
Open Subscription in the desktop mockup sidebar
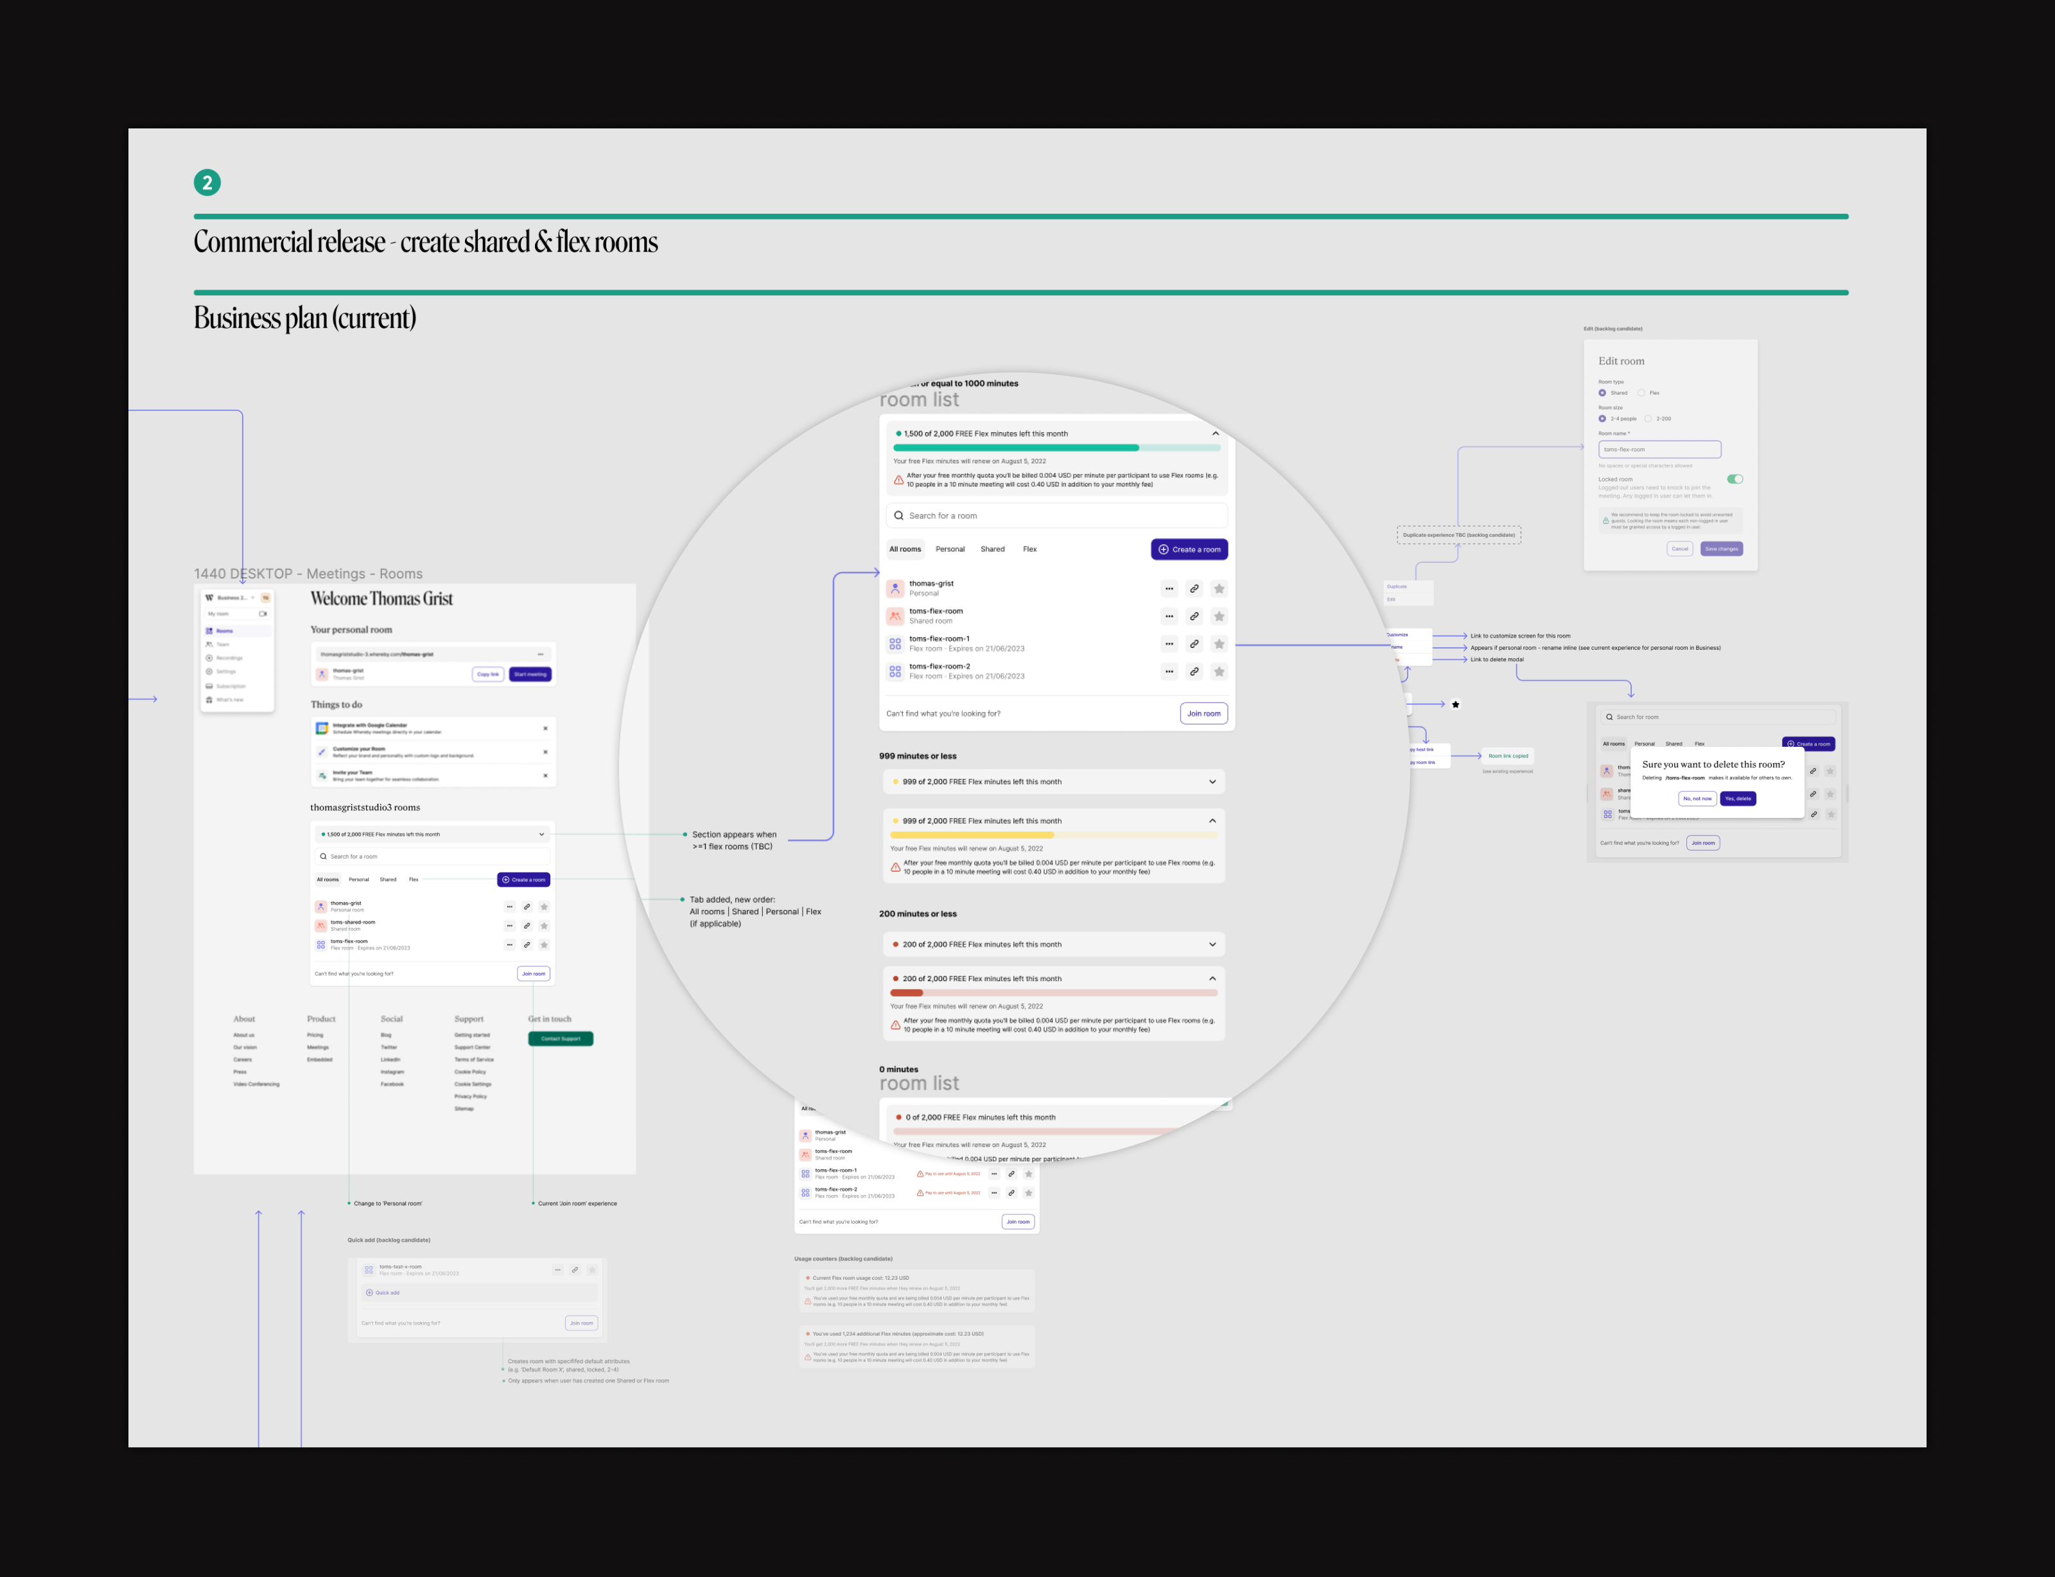tap(236, 686)
